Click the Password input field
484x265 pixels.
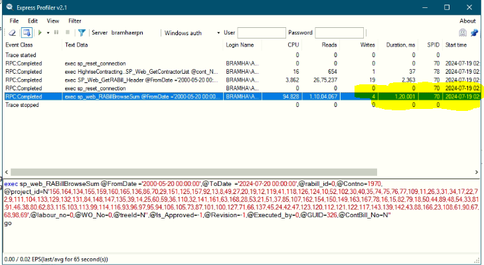tap(339, 33)
